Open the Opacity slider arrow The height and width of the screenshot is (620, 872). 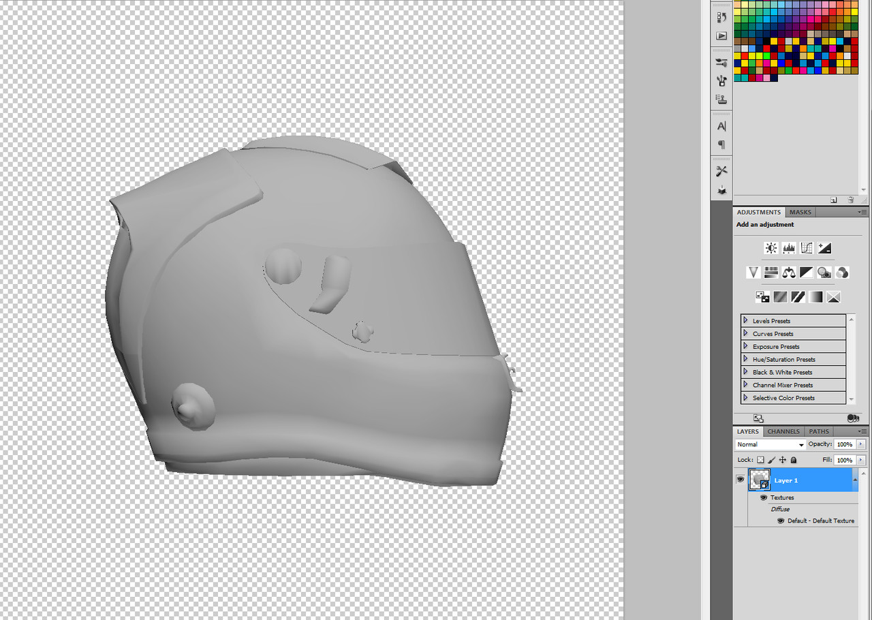pyautogui.click(x=860, y=444)
